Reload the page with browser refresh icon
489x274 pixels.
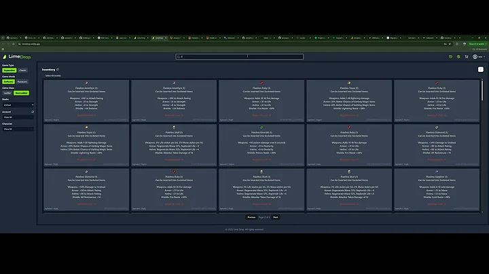pos(13,44)
